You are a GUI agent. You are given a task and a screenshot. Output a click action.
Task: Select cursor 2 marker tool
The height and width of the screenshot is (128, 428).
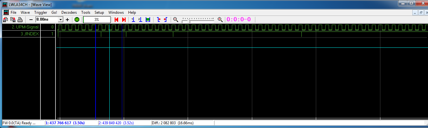[140, 20]
